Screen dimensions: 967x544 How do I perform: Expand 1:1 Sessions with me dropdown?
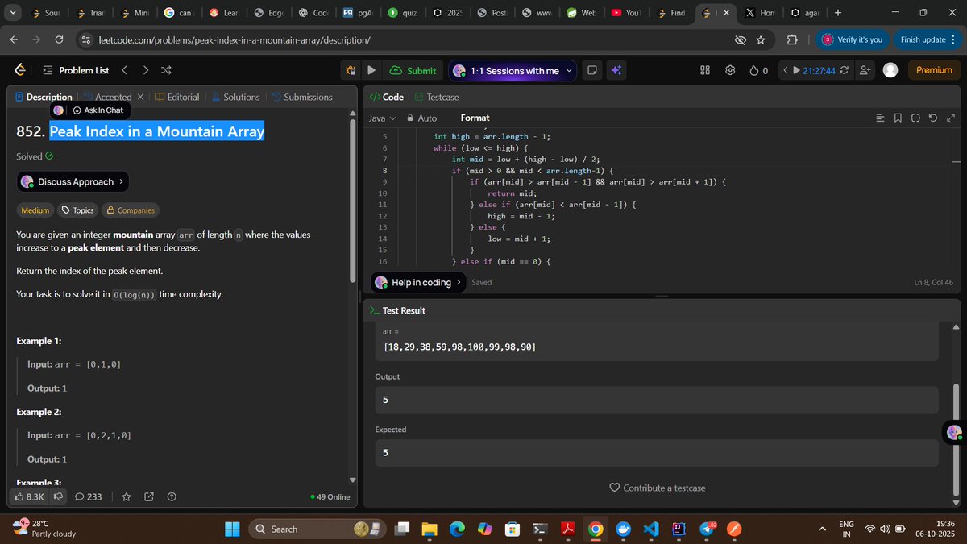569,71
